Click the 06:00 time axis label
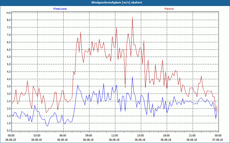Viewport: 230px width, 143px height. [x=63, y=136]
